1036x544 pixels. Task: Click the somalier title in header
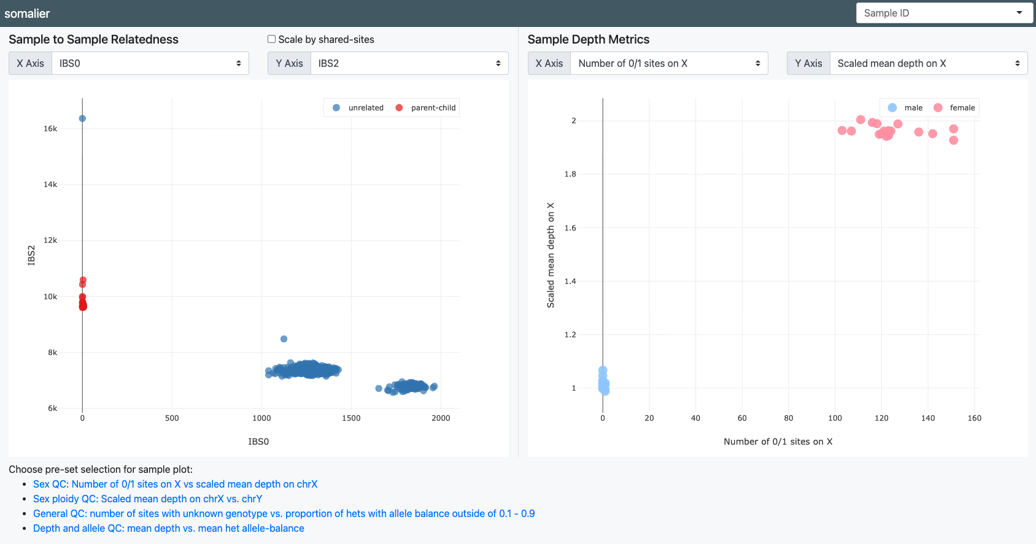pyautogui.click(x=27, y=13)
